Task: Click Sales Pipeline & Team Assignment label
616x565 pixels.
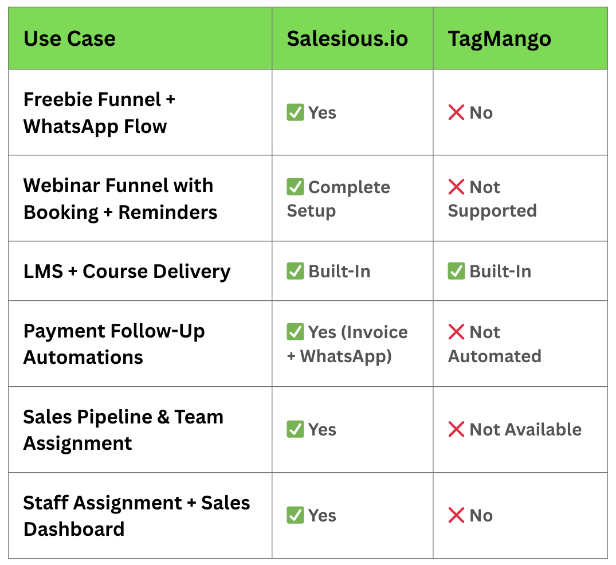Action: point(123,430)
